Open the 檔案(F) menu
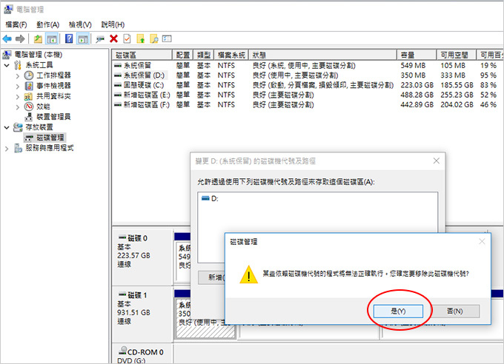 click(x=16, y=24)
